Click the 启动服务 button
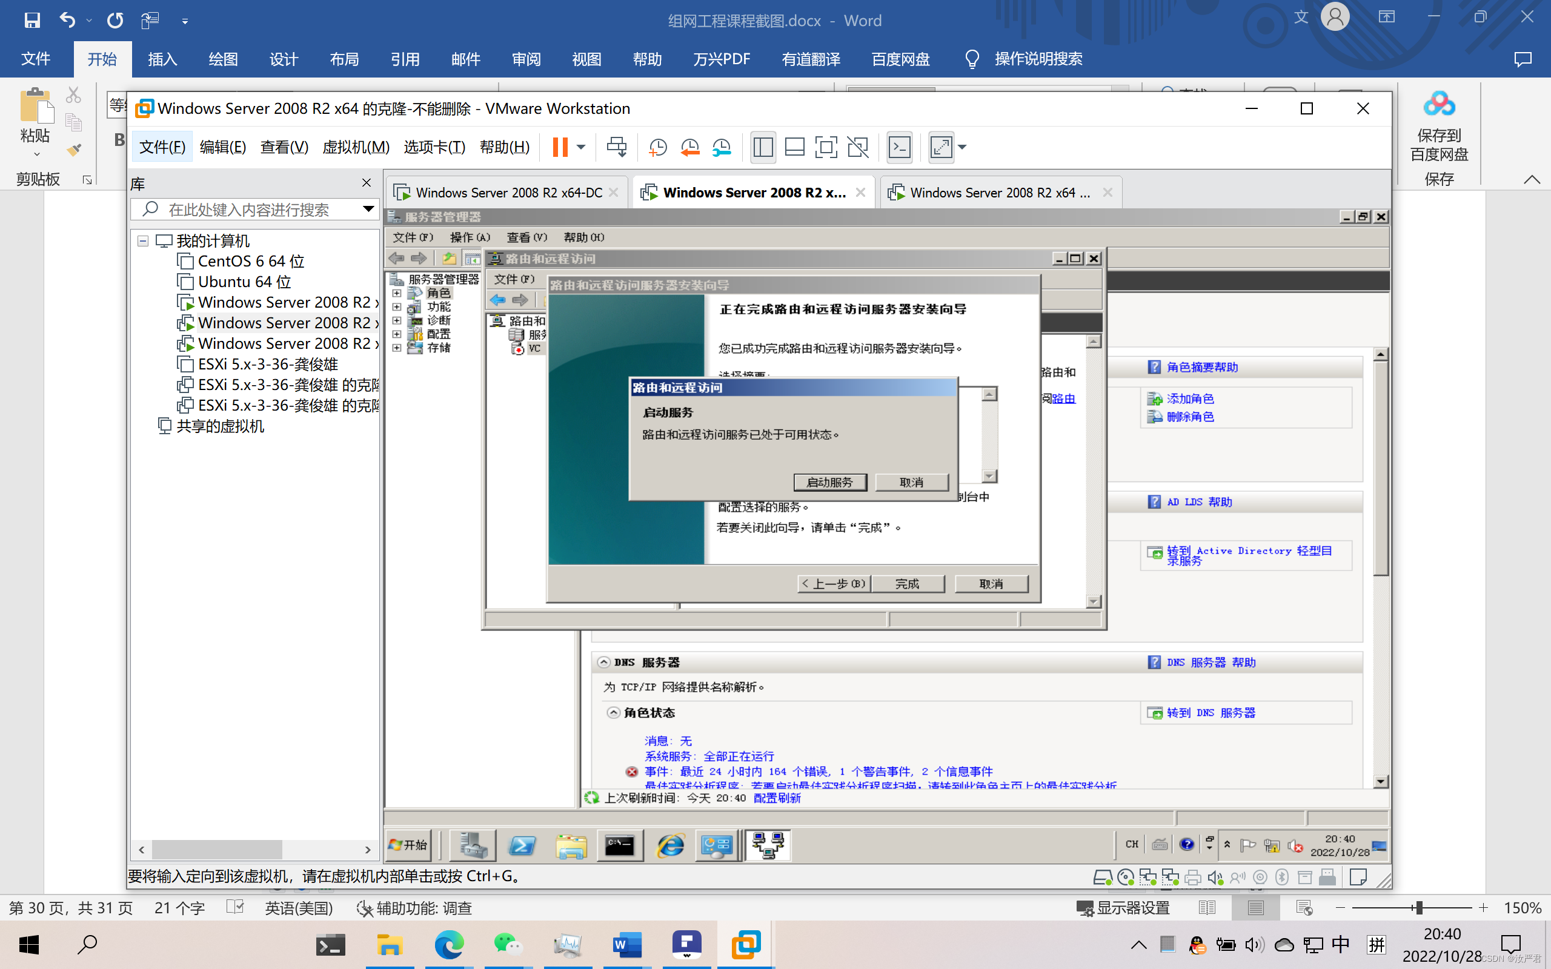The height and width of the screenshot is (969, 1551). (x=829, y=482)
